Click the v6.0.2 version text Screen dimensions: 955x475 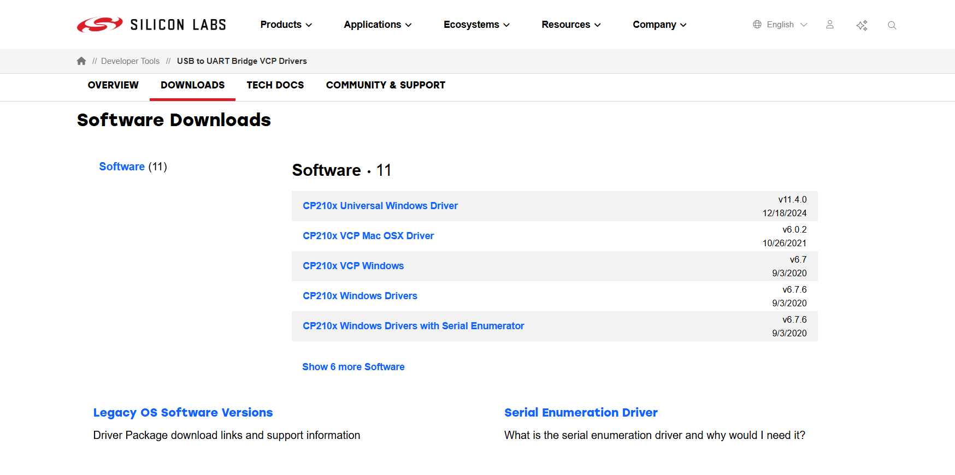(794, 230)
